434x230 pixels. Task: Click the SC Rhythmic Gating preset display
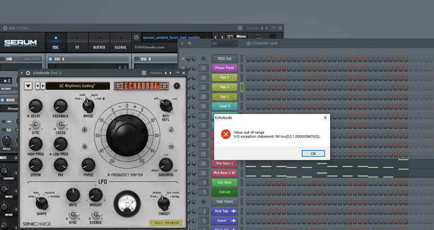(78, 86)
